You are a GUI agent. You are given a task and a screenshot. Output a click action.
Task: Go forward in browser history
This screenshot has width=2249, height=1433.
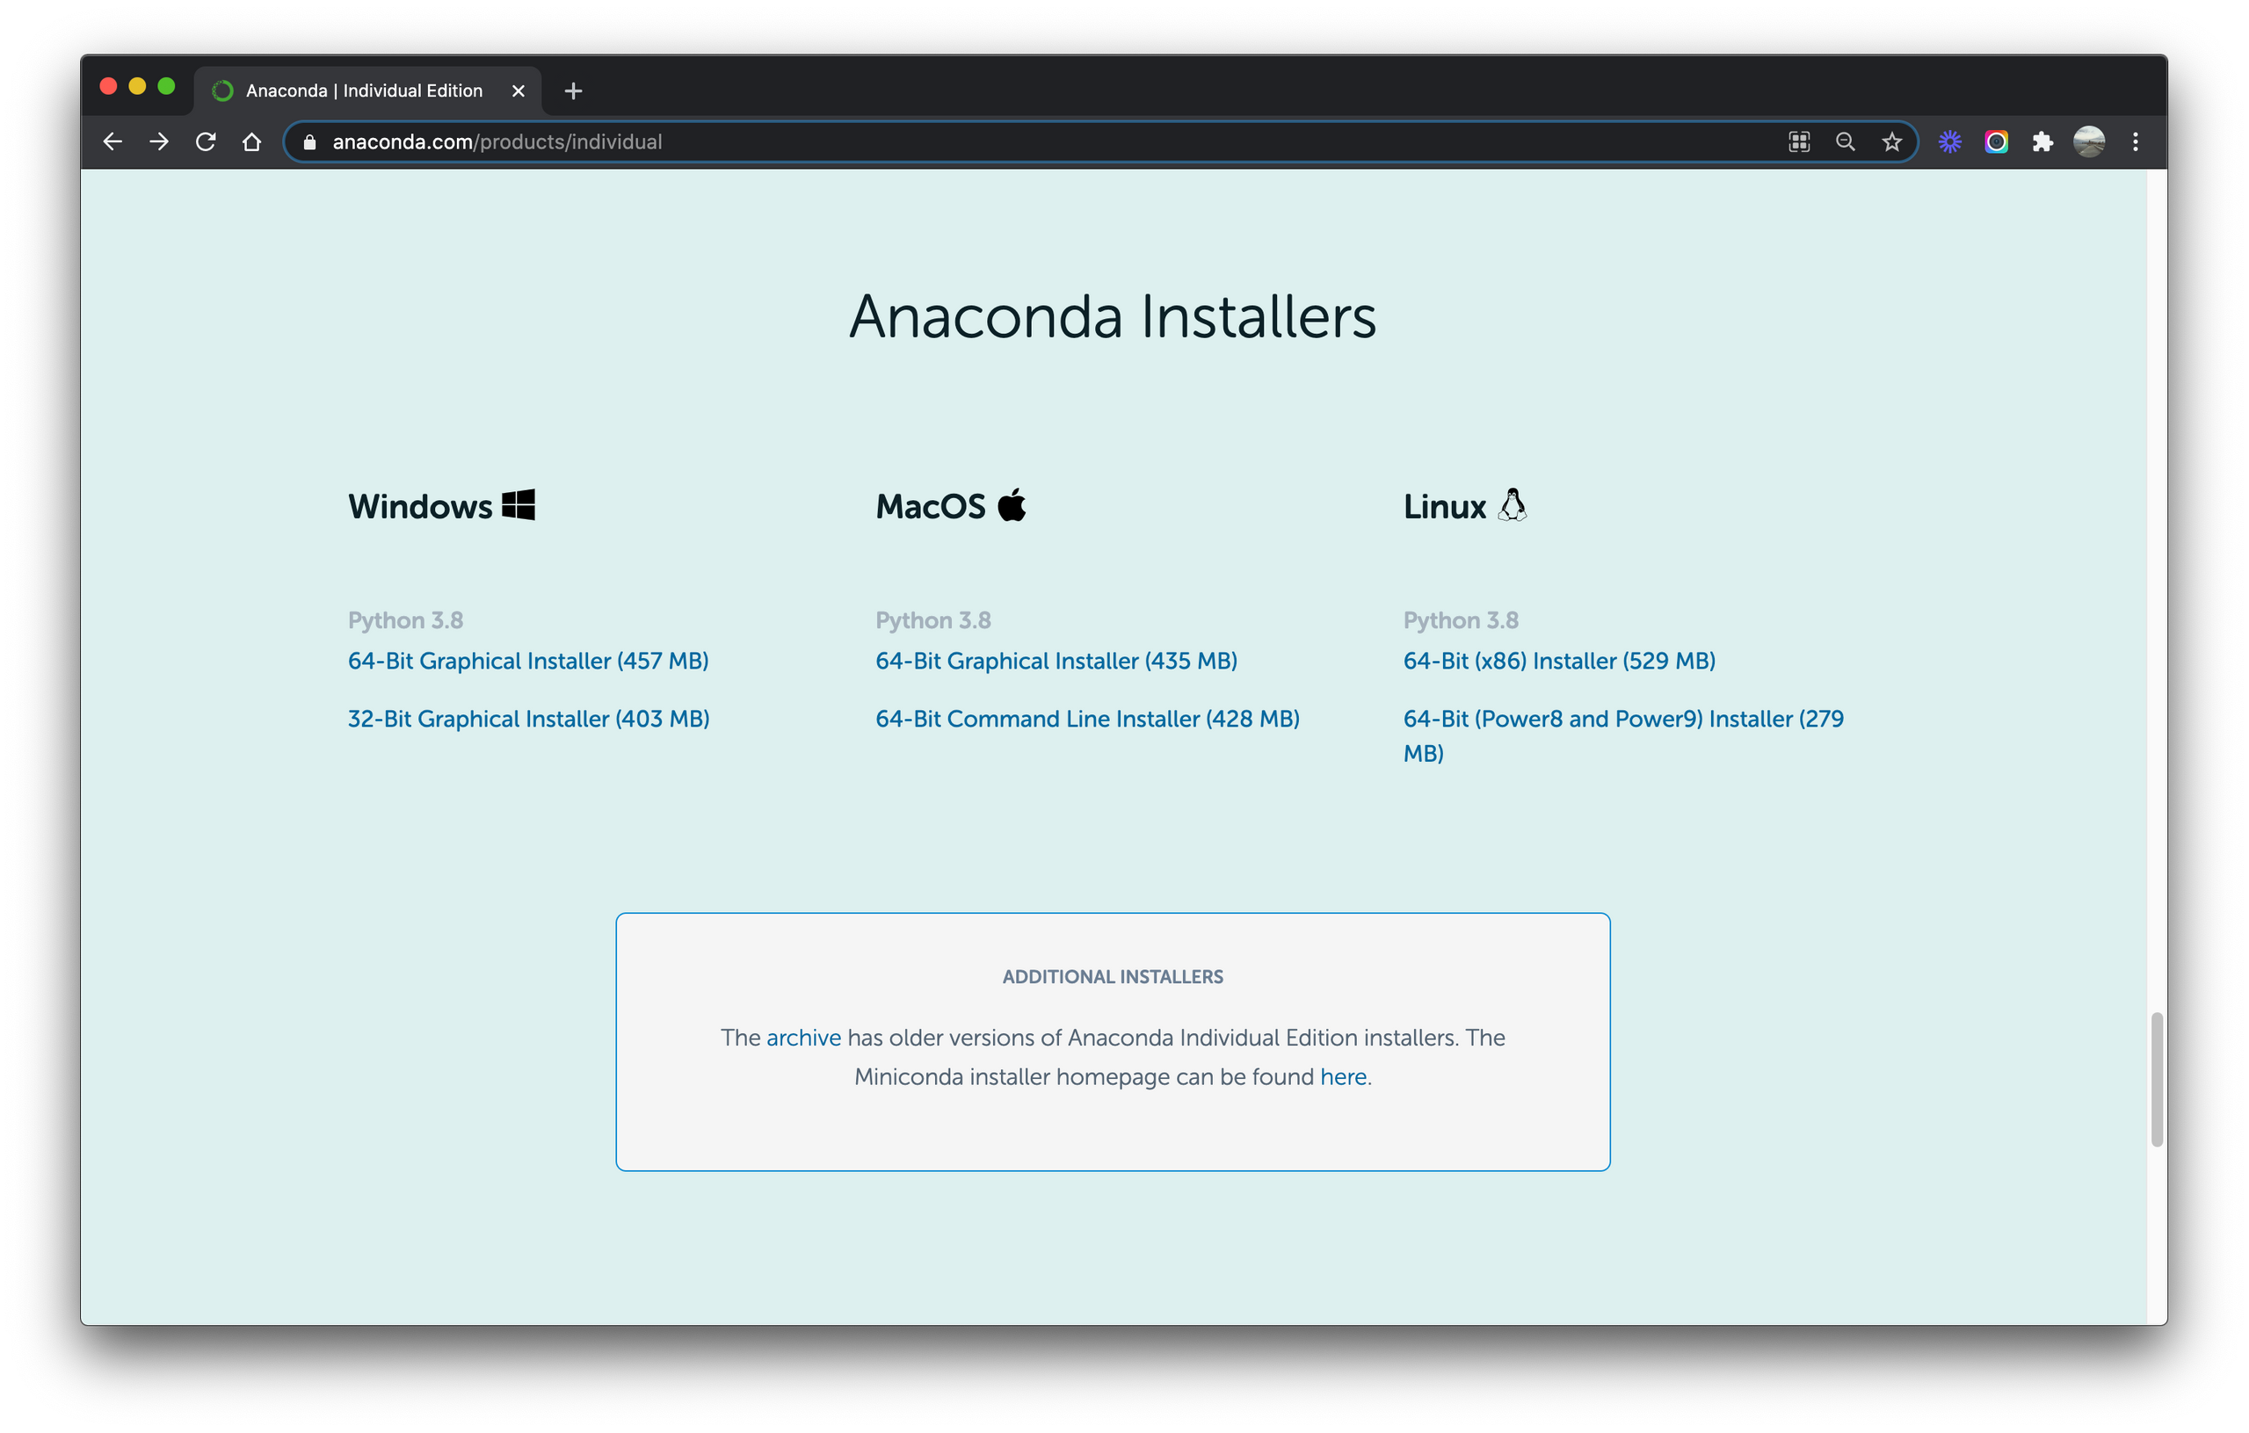[x=160, y=142]
